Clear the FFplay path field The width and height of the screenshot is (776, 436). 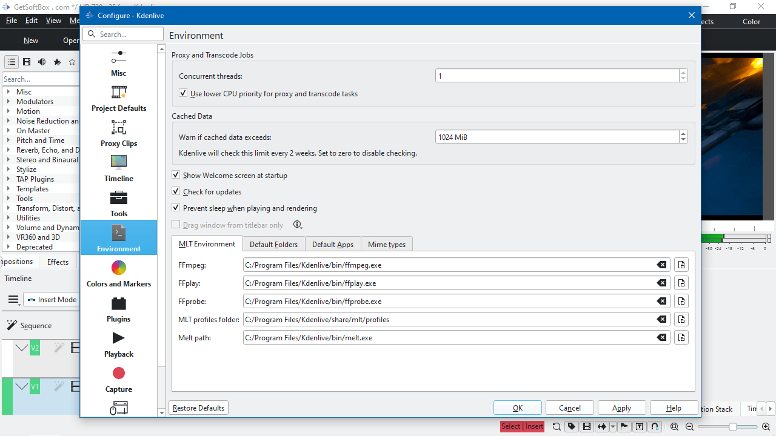tap(662, 283)
